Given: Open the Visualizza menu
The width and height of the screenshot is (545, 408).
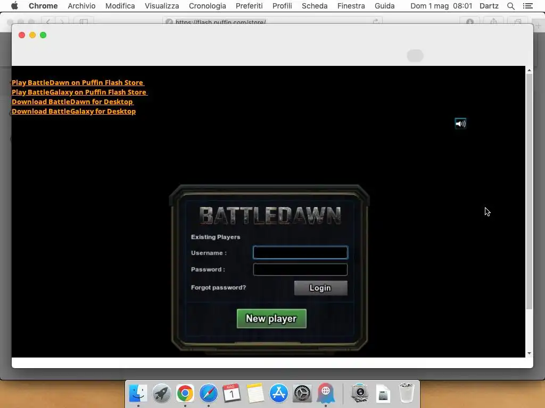Looking at the screenshot, I should tap(162, 6).
